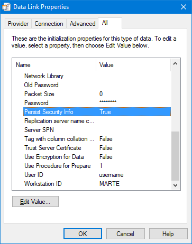This screenshot has width=192, height=244.
Task: Select the Old Password property
Action: pos(97,85)
